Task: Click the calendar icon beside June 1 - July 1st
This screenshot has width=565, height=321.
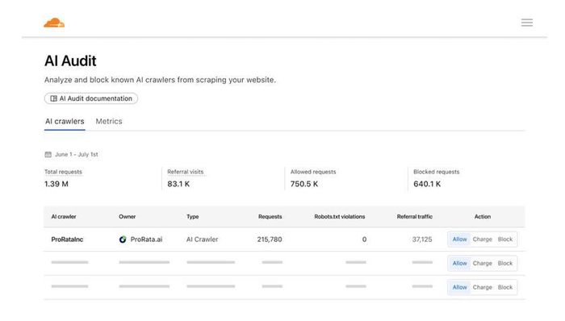Action: pos(48,154)
